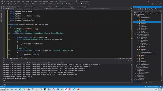This screenshot has height=91, width=163.
Task: Open the Multiple Startup Projects dropdown
Action: pyautogui.click(x=48, y=4)
